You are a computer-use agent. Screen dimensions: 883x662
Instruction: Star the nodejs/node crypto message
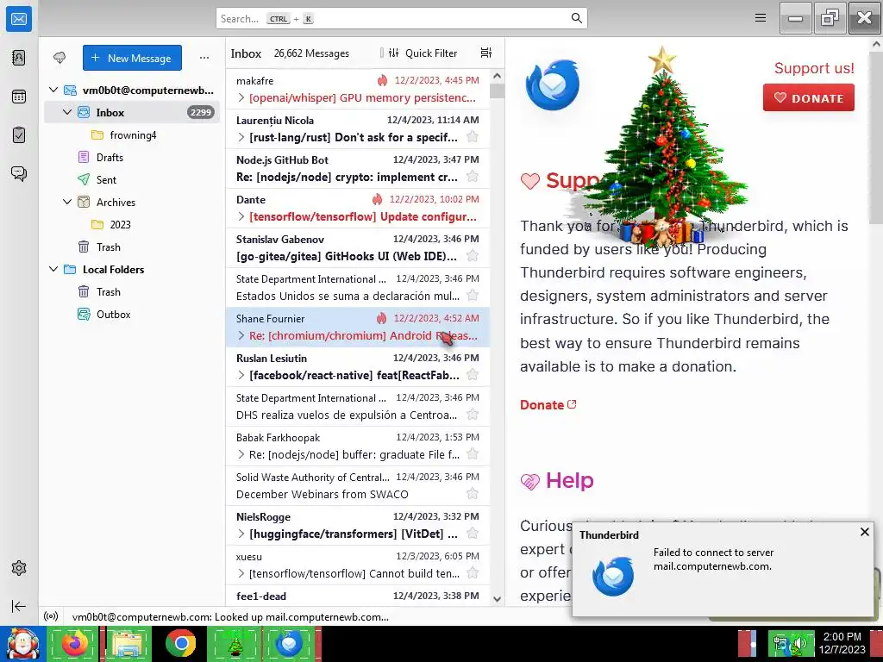point(473,177)
